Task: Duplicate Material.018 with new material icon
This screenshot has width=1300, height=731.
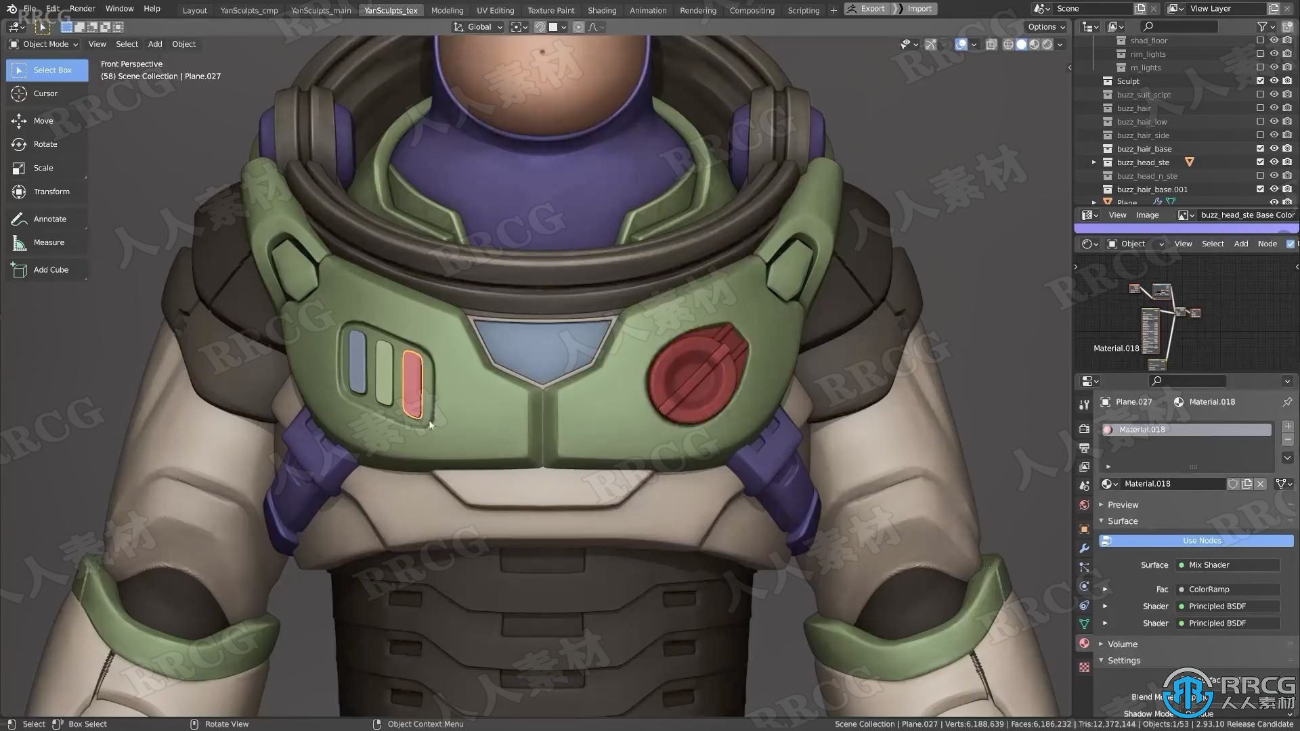Action: (1247, 484)
